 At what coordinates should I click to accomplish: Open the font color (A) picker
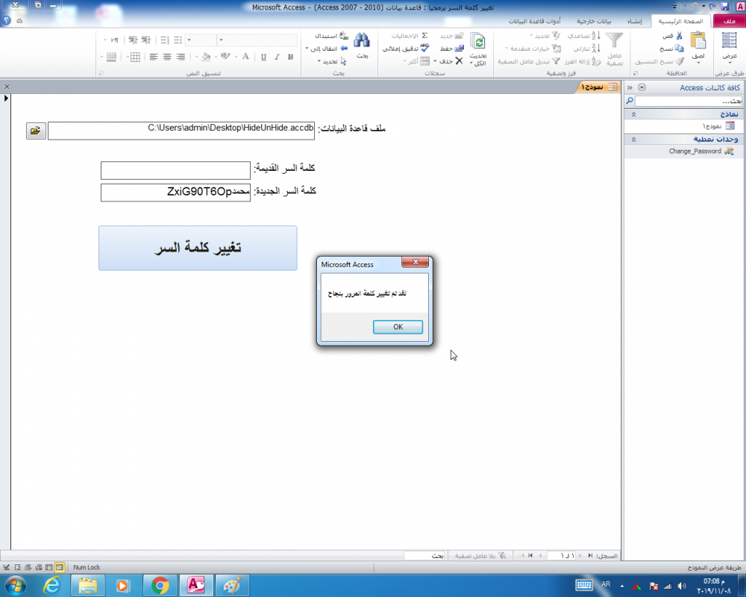click(245, 57)
